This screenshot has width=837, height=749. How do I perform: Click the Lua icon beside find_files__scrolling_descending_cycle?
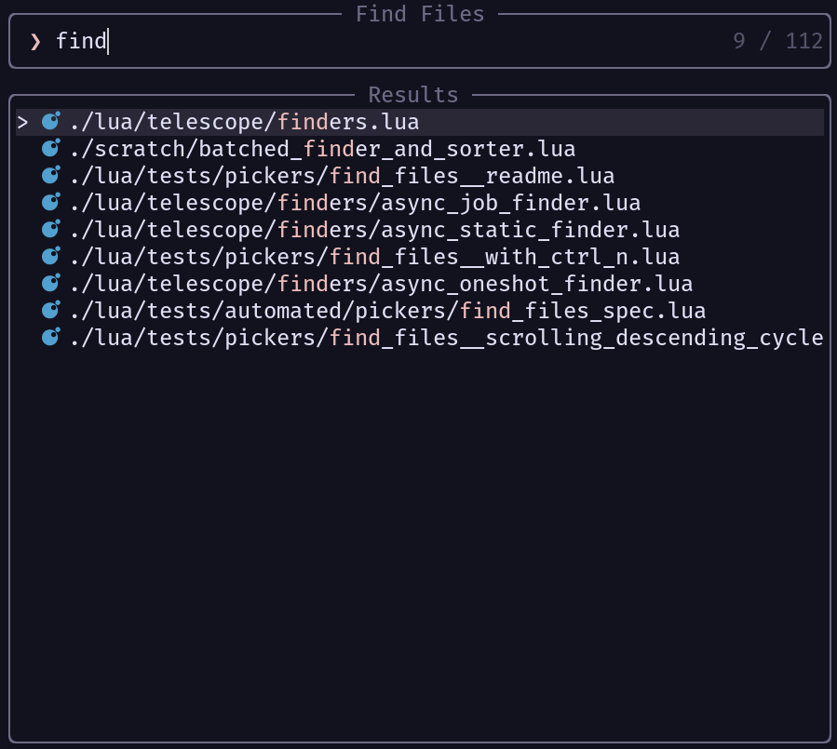[50, 337]
